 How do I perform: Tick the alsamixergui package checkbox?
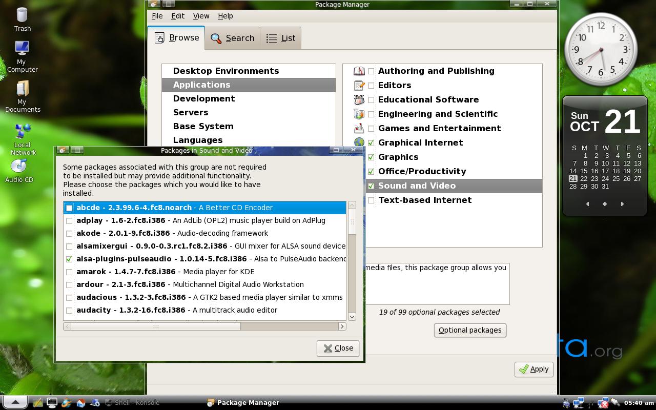click(x=69, y=246)
